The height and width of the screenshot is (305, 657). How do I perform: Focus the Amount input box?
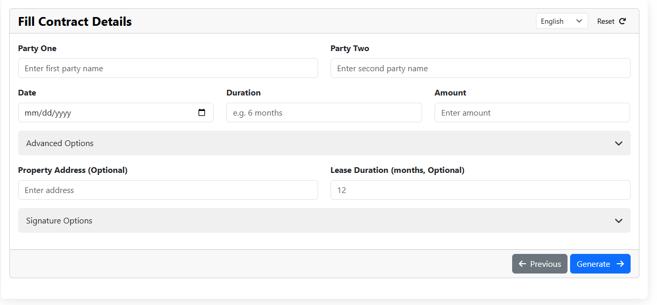tap(532, 113)
